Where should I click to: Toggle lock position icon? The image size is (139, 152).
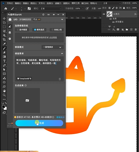(116, 8)
